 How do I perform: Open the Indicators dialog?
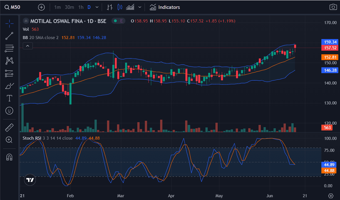tap(165, 7)
